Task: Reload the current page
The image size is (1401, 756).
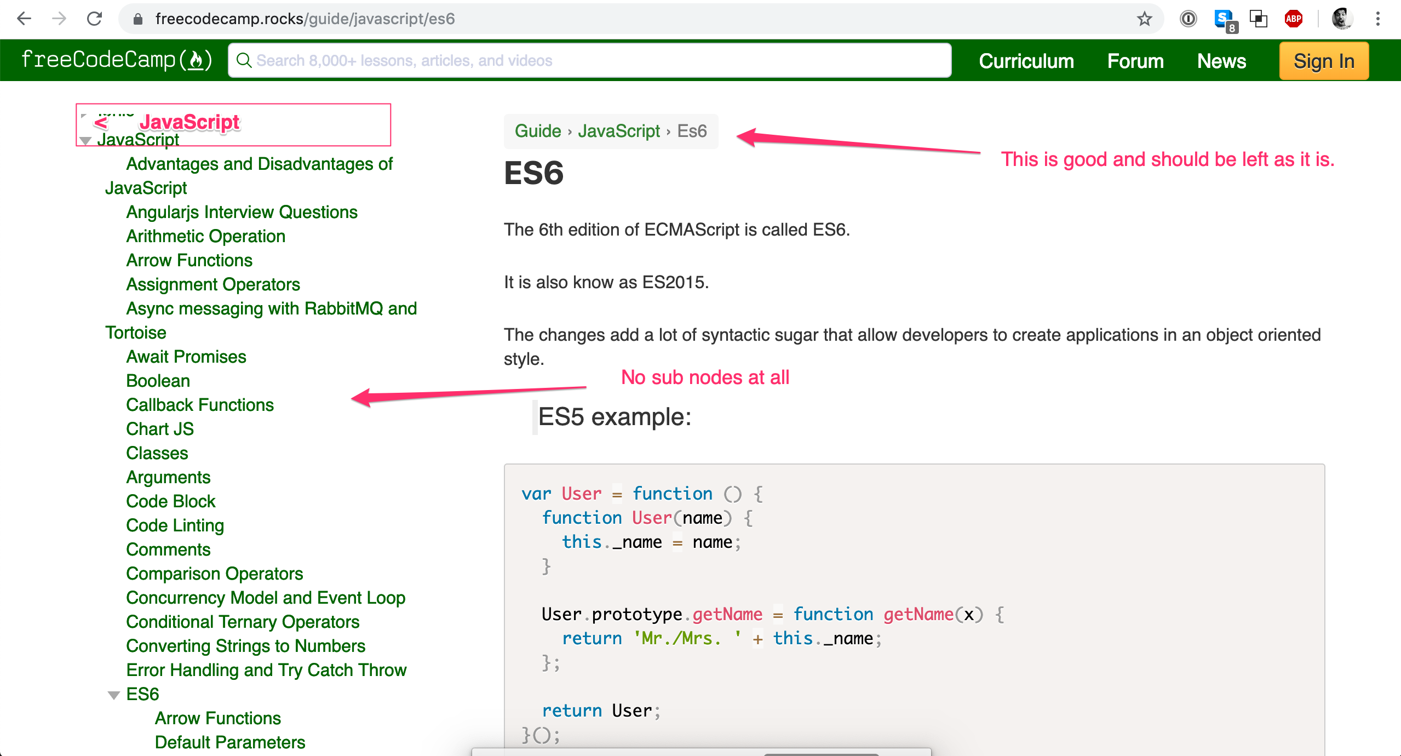Action: [95, 19]
